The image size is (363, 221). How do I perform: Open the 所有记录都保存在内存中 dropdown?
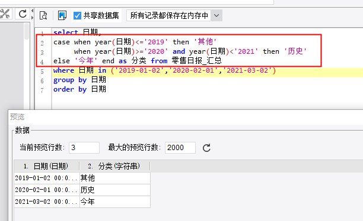pos(174,15)
